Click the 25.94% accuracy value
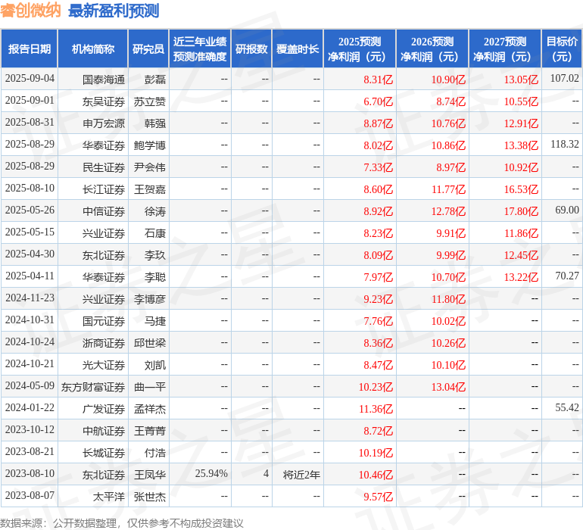Image resolution: width=583 pixels, height=530 pixels. (x=211, y=474)
